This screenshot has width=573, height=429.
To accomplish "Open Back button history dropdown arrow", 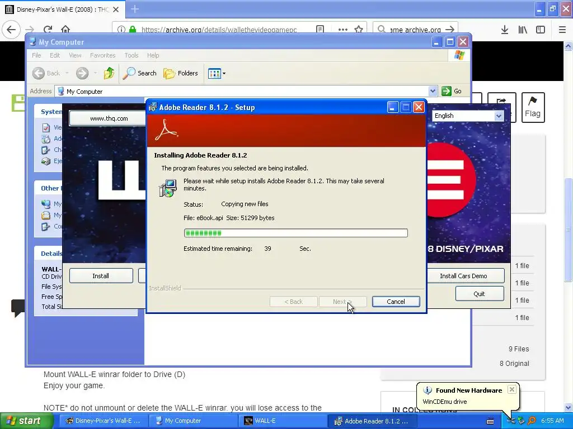I will click(x=67, y=73).
